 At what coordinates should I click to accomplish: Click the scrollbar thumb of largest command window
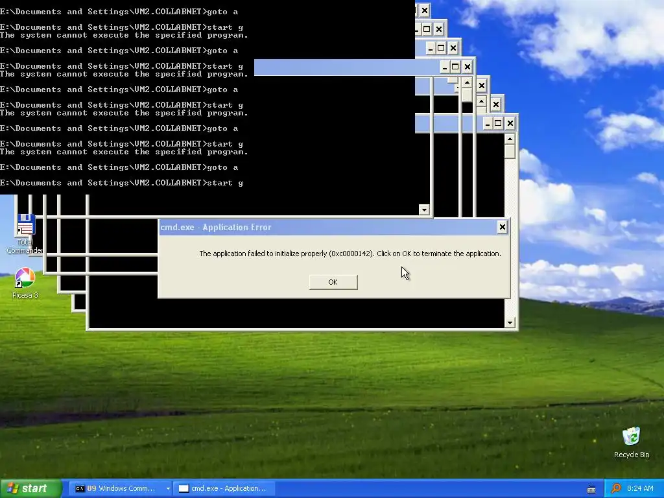pos(510,151)
